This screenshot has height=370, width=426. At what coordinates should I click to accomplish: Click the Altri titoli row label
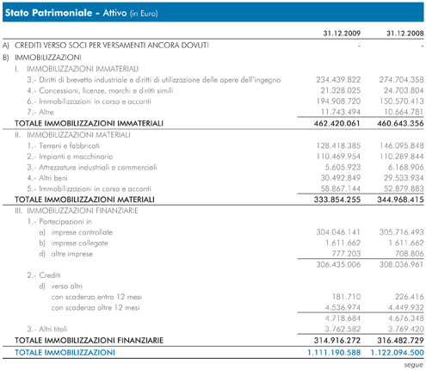point(47,329)
